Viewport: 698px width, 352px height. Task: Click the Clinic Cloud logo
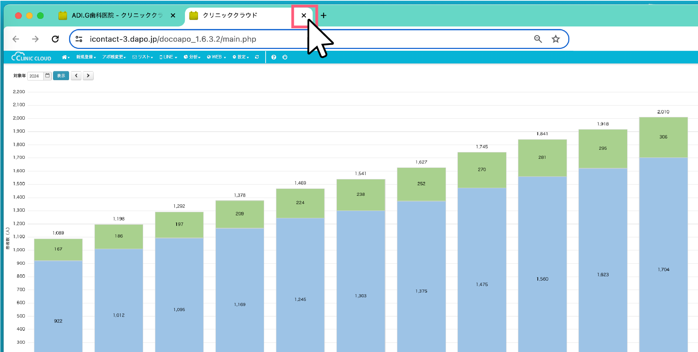(31, 57)
